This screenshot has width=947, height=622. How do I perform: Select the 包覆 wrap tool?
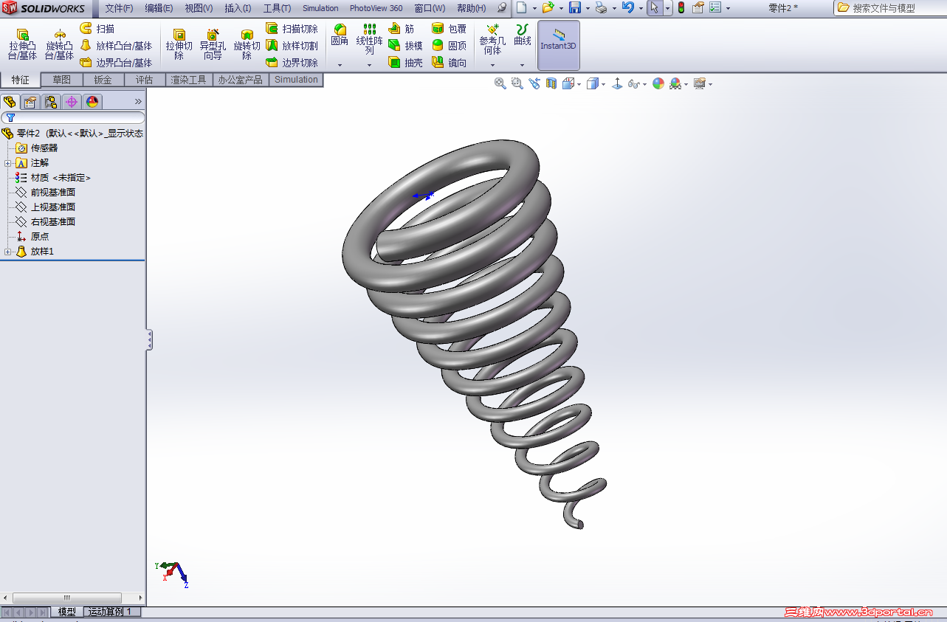coord(449,29)
